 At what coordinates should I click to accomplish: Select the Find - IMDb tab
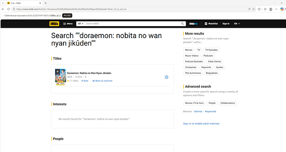[x=24, y=3]
